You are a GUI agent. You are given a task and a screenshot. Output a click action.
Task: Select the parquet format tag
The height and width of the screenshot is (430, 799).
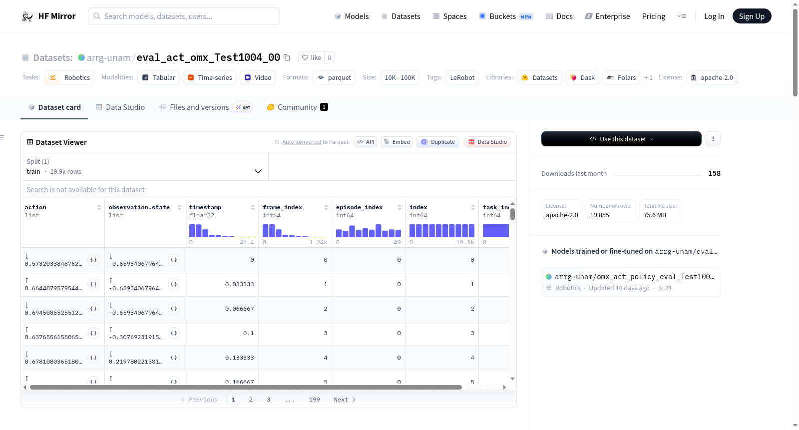point(334,77)
